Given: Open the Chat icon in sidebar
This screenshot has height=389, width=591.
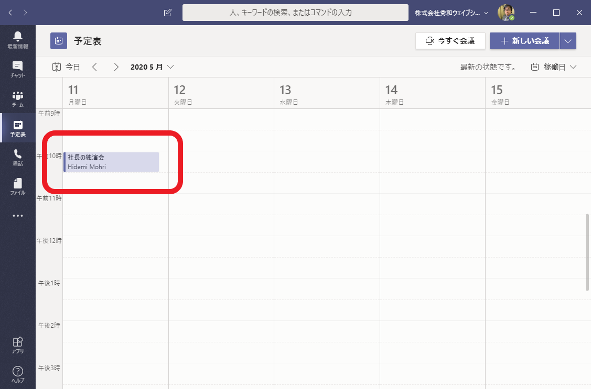Looking at the screenshot, I should pos(18,69).
